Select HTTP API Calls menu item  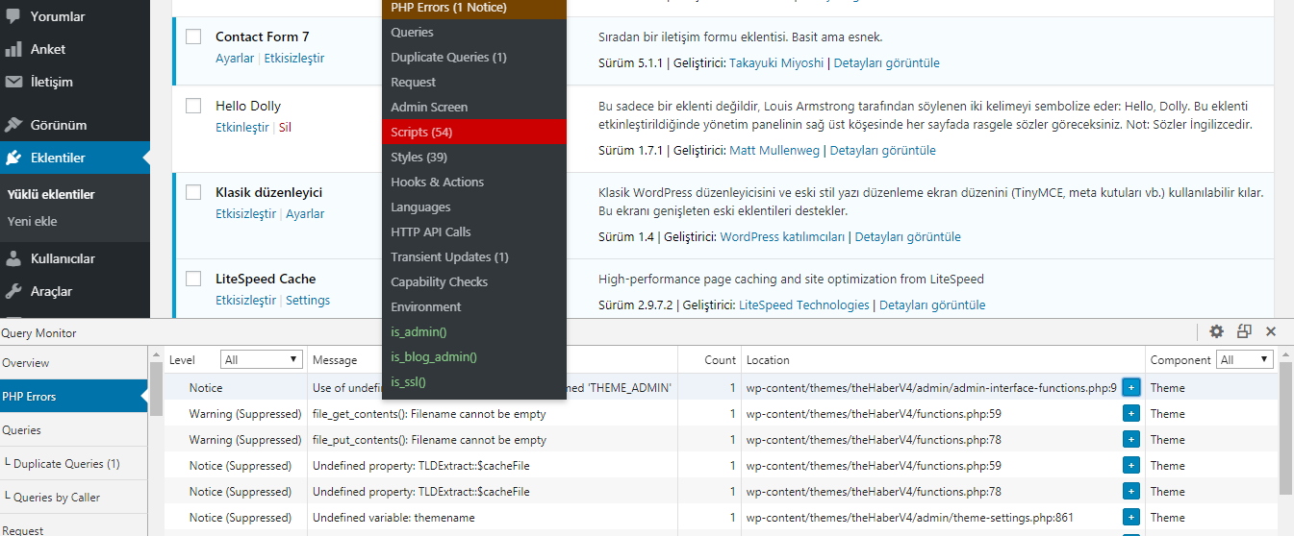(x=474, y=231)
